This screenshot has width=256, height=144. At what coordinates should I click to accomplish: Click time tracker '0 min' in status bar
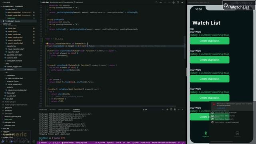pyautogui.click(x=135, y=143)
